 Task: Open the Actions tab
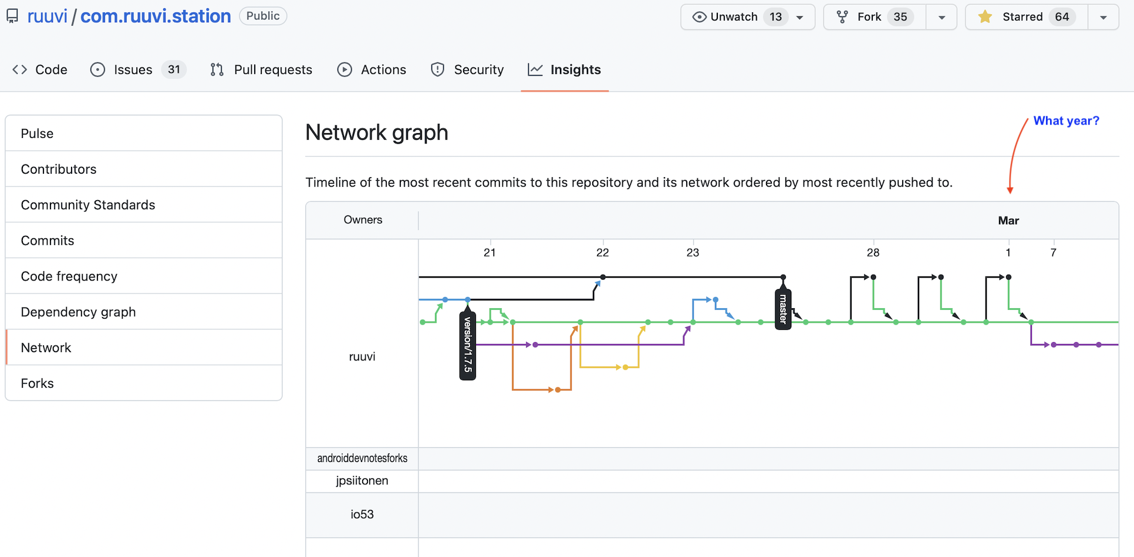tap(372, 70)
